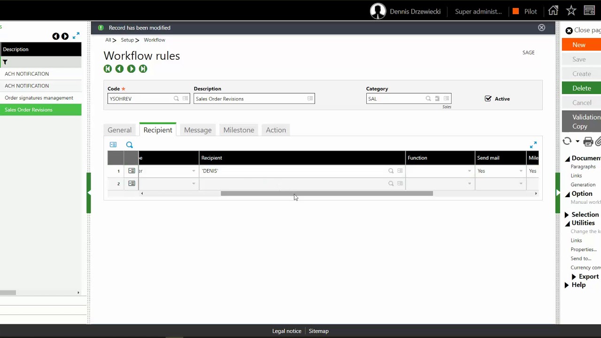Screen dimensions: 601x338
Task: Click the grid scrollbar right arrow
Action: pos(536,193)
